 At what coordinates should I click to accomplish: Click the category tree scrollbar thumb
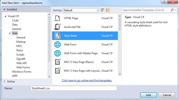pos(49,39)
